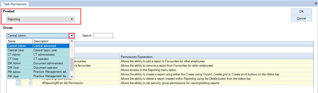The image size is (318, 93).
Task: Pick CT User from the group list
Action: point(38,59)
